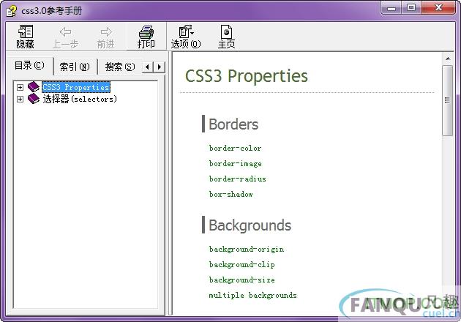This screenshot has width=461, height=322.
Task: Click the help file icon in title bar
Action: tap(11, 11)
